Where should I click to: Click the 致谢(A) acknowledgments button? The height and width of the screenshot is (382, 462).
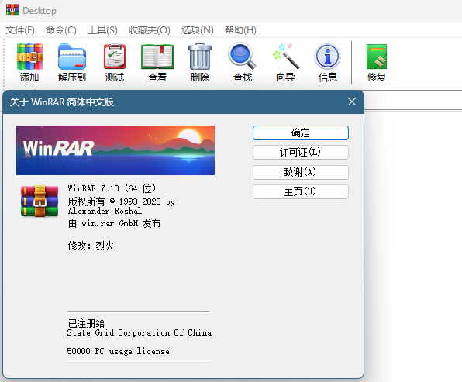point(301,172)
